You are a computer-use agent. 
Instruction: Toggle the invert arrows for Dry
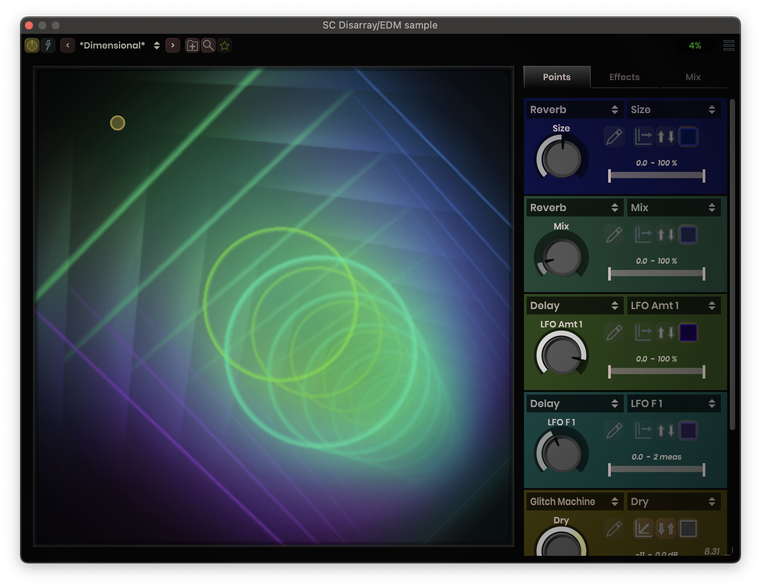666,529
